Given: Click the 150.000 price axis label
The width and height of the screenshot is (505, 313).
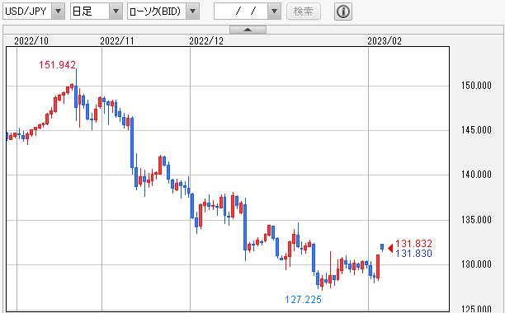Looking at the screenshot, I should 476,86.
